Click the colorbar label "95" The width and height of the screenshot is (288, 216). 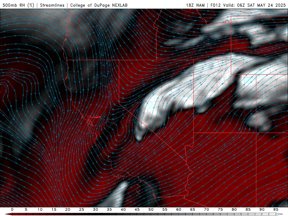(x=276, y=210)
